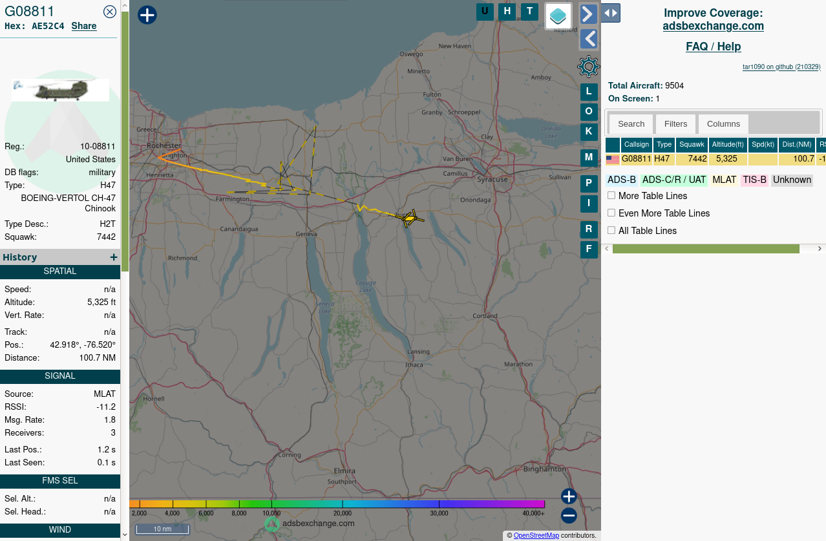Click US flag icon in table row
This screenshot has height=541, width=826.
[x=613, y=160]
